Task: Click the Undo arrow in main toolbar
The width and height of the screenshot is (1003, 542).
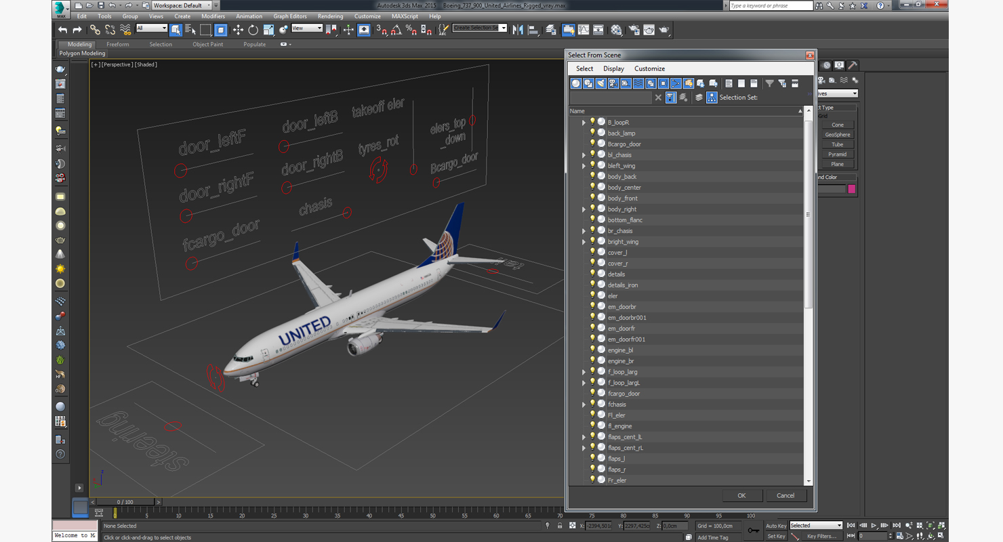Action: (x=63, y=30)
